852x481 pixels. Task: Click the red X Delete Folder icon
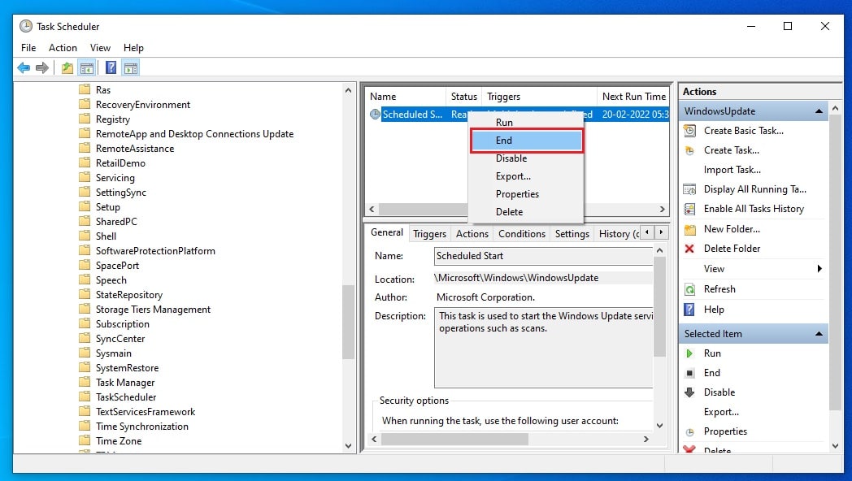[x=689, y=249]
